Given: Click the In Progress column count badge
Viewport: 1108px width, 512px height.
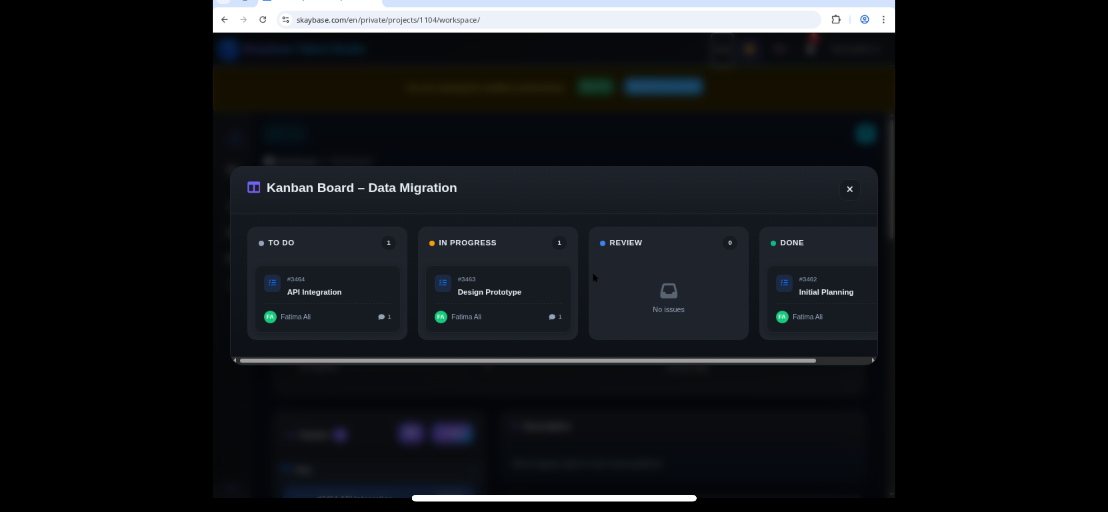Looking at the screenshot, I should [559, 243].
